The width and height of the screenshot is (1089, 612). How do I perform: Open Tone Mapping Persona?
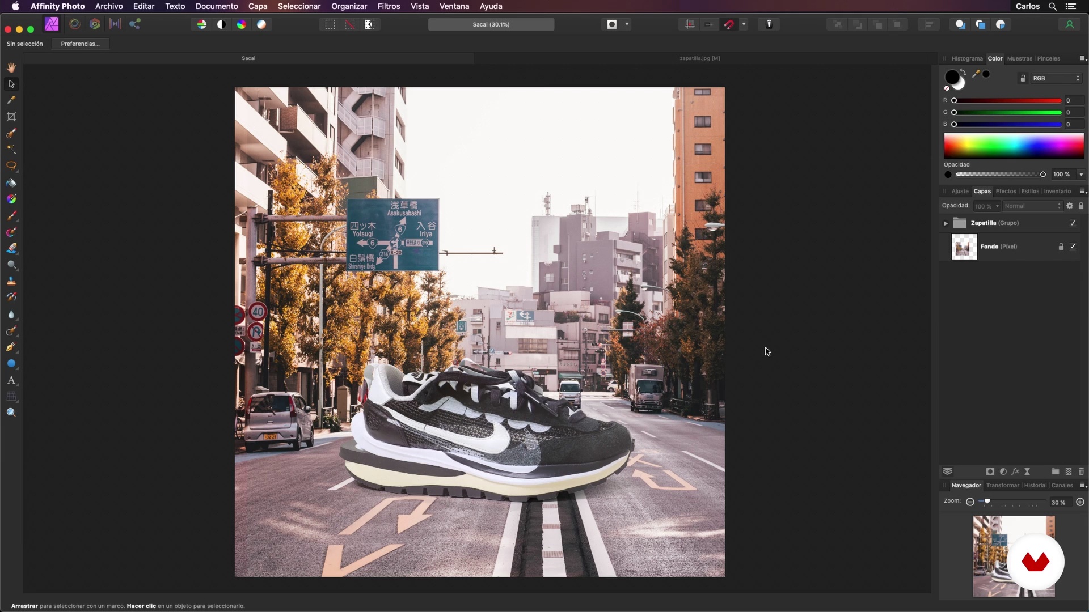pos(115,24)
